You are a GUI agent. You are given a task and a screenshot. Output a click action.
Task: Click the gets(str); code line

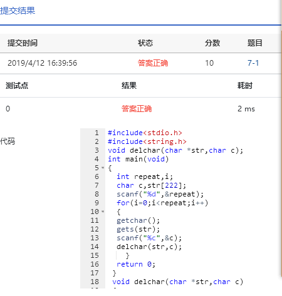(138, 229)
